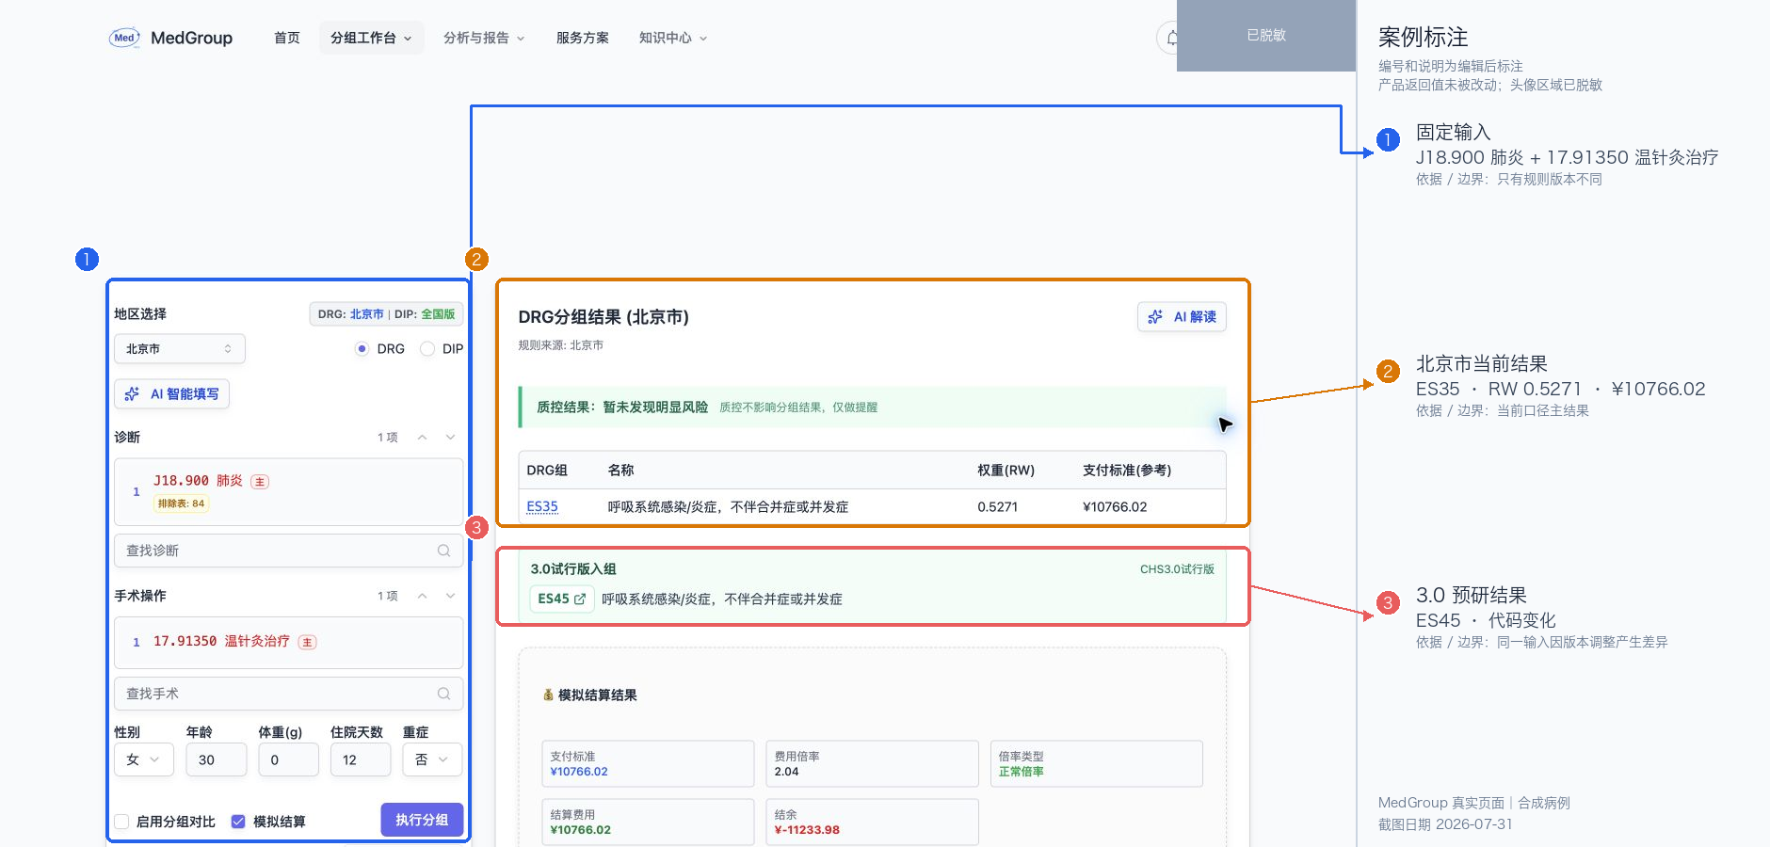Expand the 知识中心 menu
1770x847 pixels.
coord(673,38)
